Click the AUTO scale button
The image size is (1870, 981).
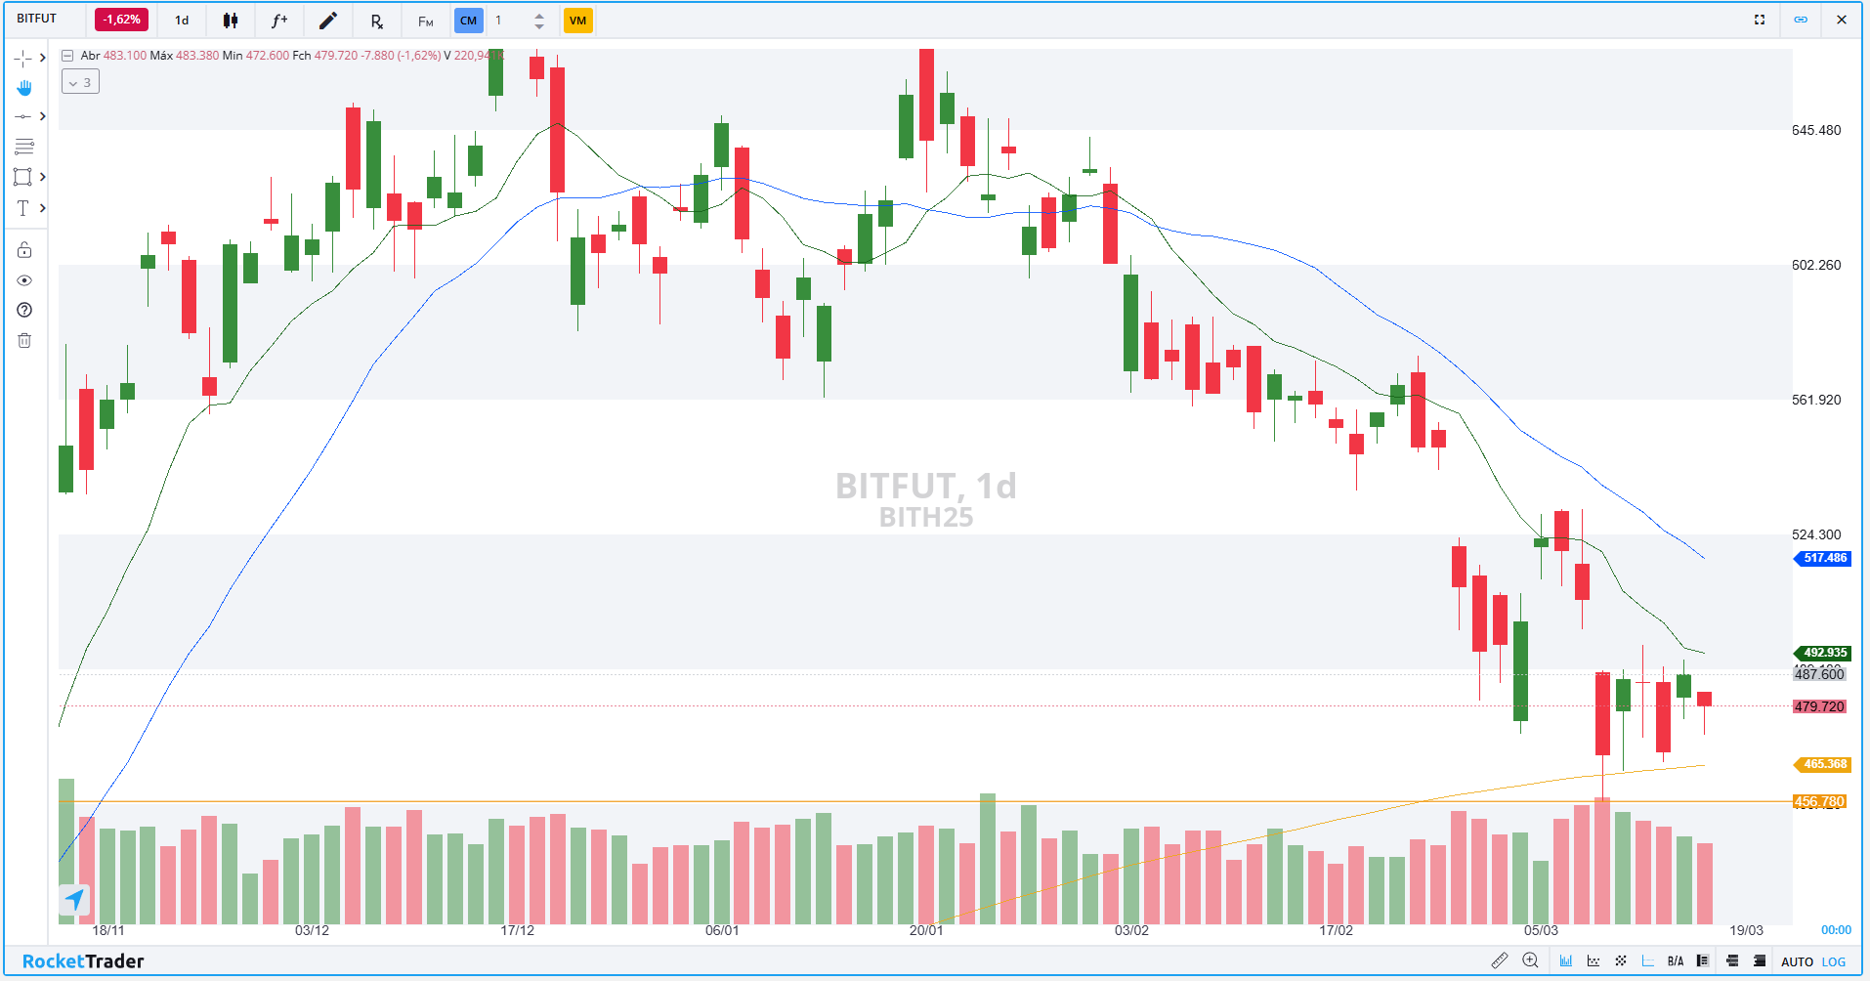pyautogui.click(x=1797, y=961)
